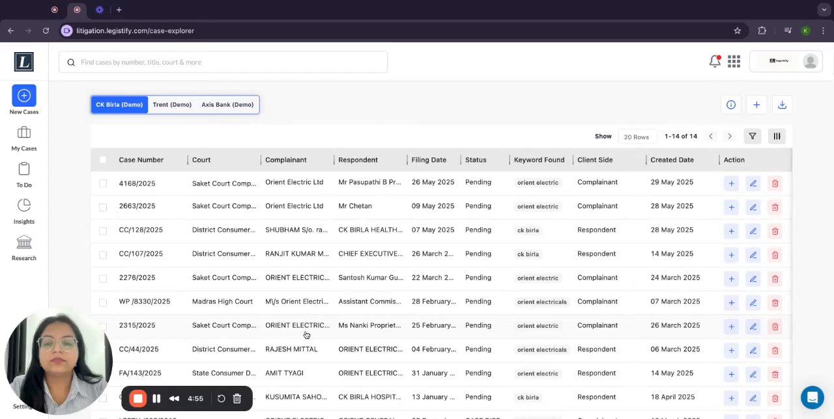Open the notifications bell

(715, 61)
